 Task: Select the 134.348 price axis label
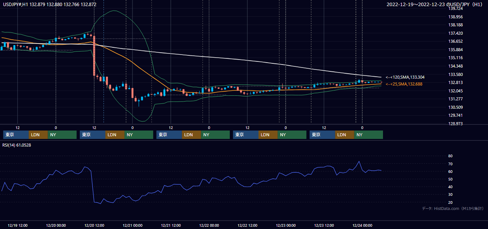click(456, 66)
